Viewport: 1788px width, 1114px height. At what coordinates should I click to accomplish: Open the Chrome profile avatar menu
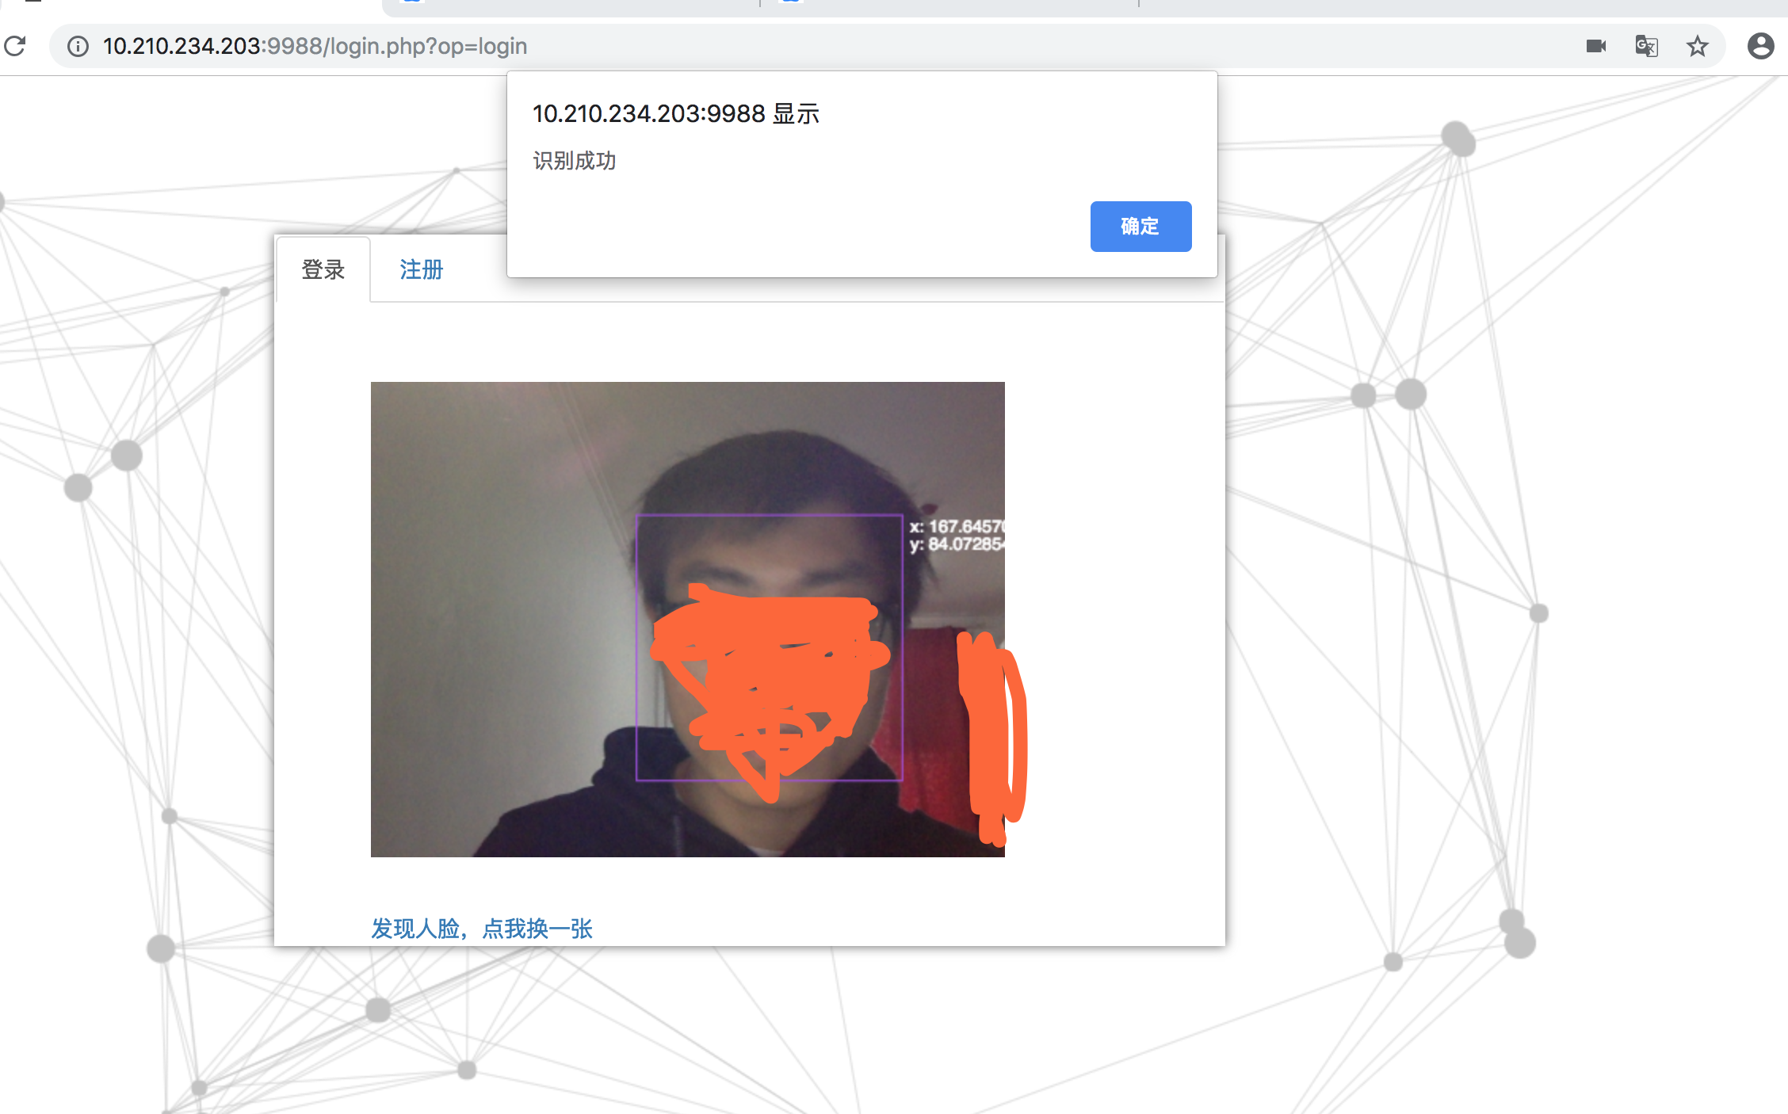click(x=1760, y=46)
